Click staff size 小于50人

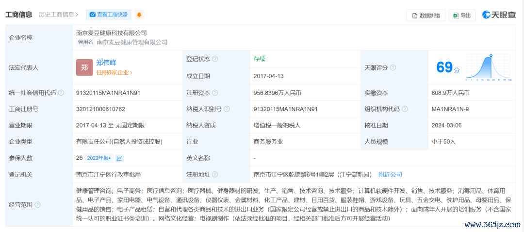(443, 142)
